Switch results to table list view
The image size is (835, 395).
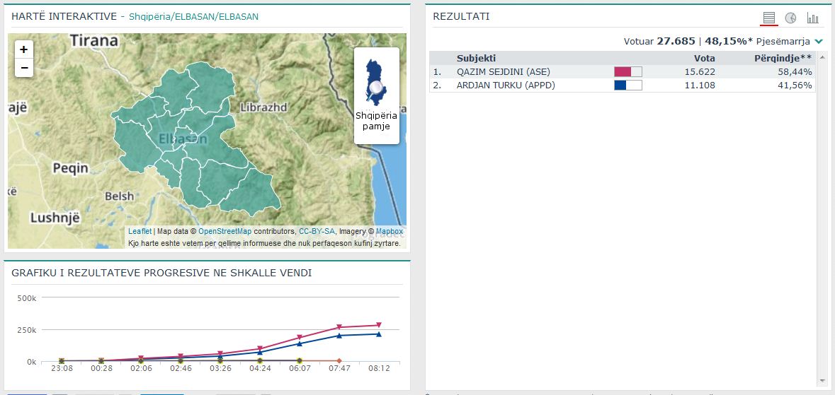click(769, 18)
